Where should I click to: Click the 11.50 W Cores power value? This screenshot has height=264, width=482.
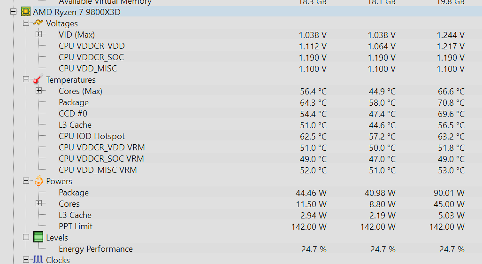coord(311,204)
